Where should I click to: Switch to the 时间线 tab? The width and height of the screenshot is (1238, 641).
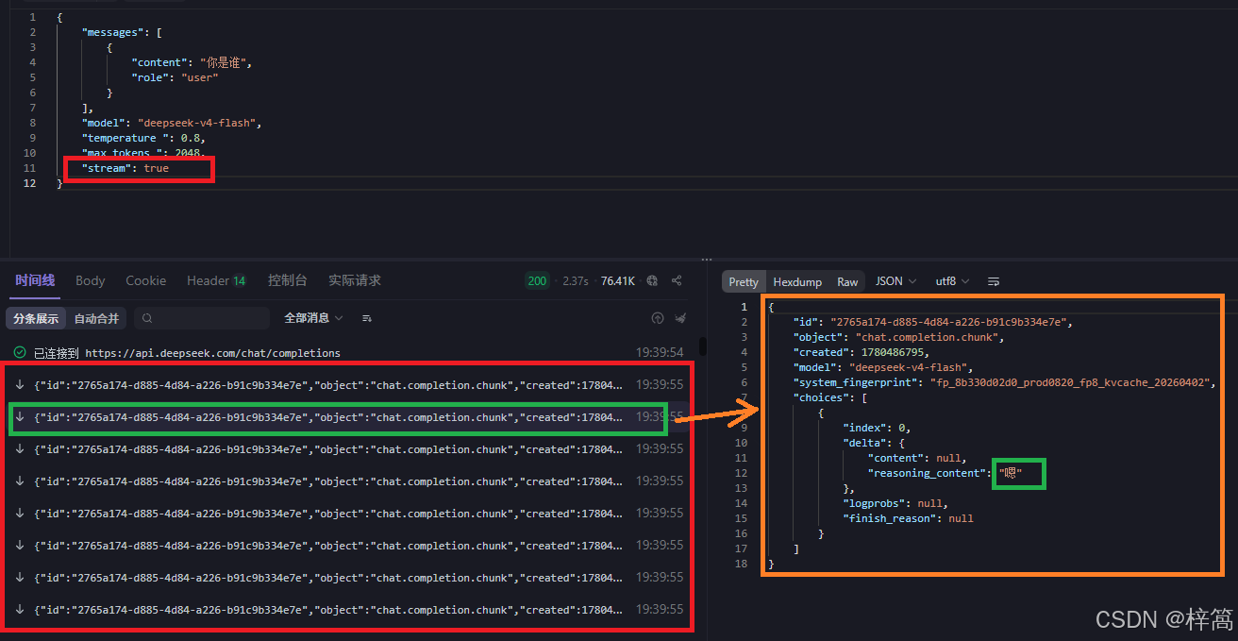click(35, 280)
